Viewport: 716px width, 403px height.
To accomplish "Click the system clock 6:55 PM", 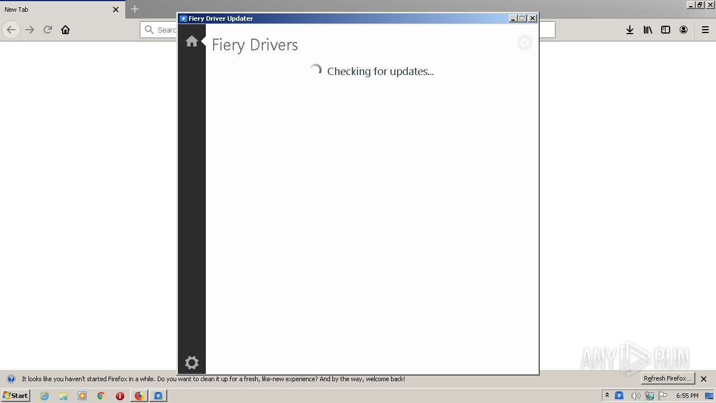I will (687, 396).
